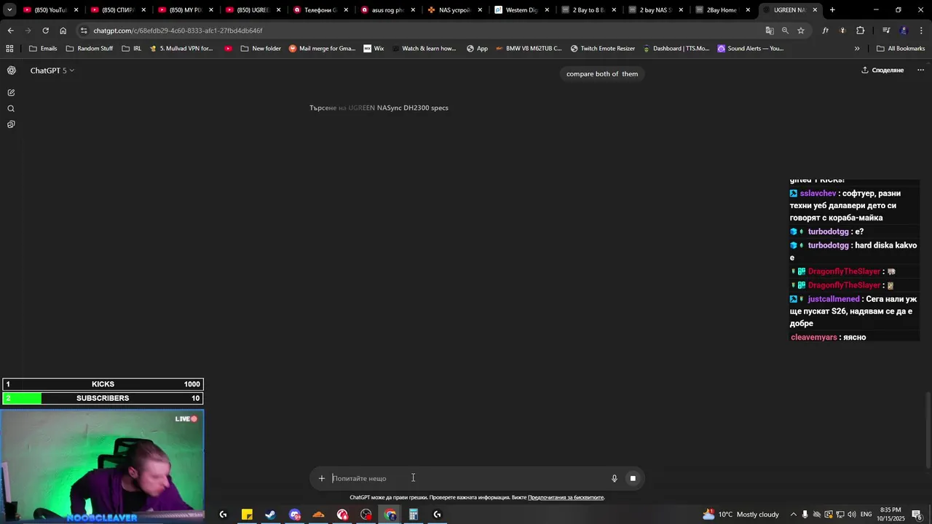The image size is (932, 524).
Task: Switch to the '(850) MY PC' tab
Action: 185,10
